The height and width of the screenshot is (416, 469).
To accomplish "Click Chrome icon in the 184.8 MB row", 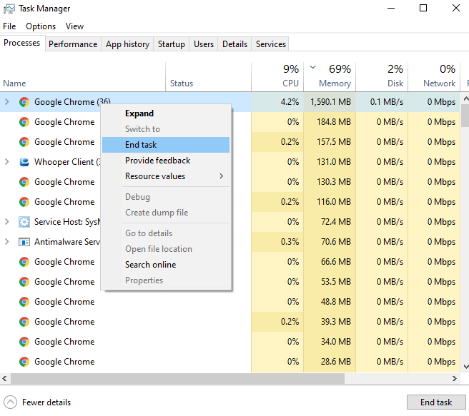I will [x=24, y=122].
